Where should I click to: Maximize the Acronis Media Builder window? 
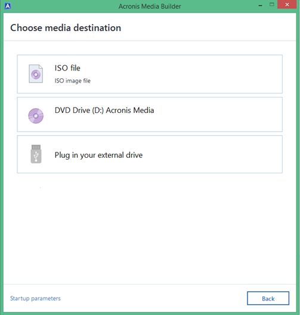click(x=272, y=5)
